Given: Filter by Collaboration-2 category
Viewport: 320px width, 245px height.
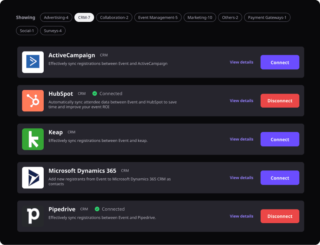Looking at the screenshot, I should point(114,17).
